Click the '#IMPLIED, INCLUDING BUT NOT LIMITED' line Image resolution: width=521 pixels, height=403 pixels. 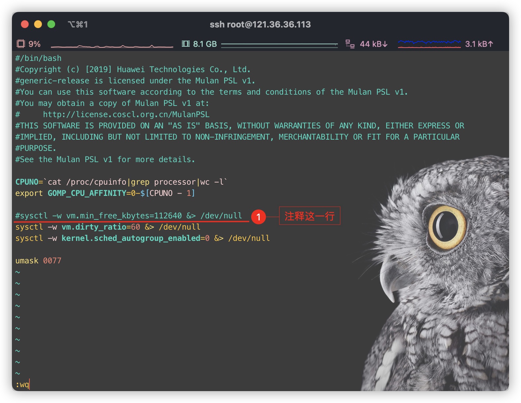coord(237,137)
